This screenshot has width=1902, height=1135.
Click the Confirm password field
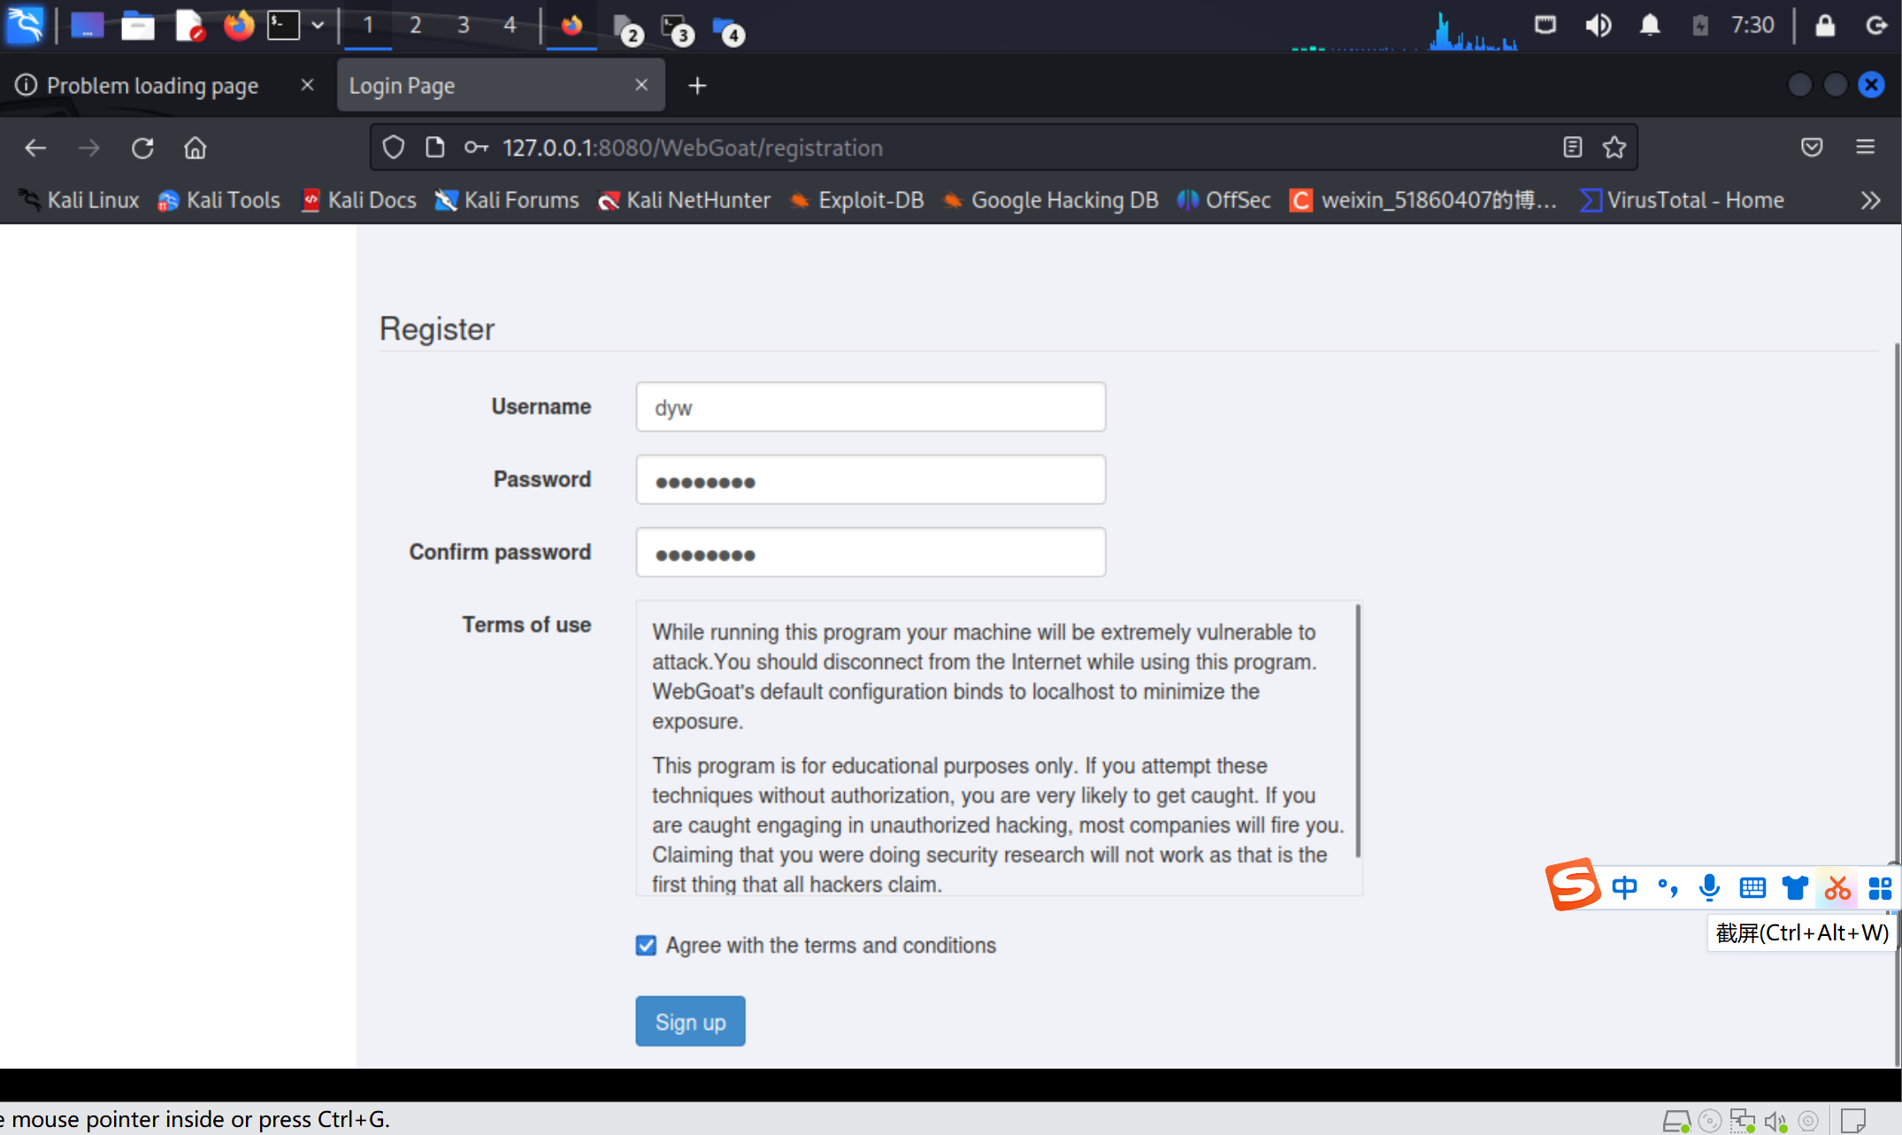(x=870, y=552)
